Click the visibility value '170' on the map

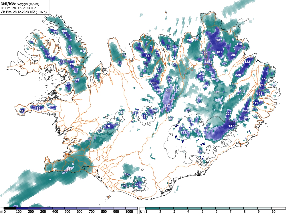point(107,126)
